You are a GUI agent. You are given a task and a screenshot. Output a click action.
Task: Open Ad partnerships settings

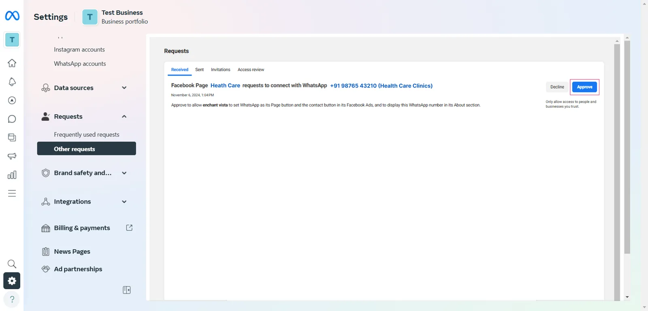coord(78,269)
